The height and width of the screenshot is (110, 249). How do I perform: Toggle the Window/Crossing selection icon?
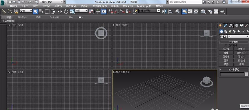[53, 11]
